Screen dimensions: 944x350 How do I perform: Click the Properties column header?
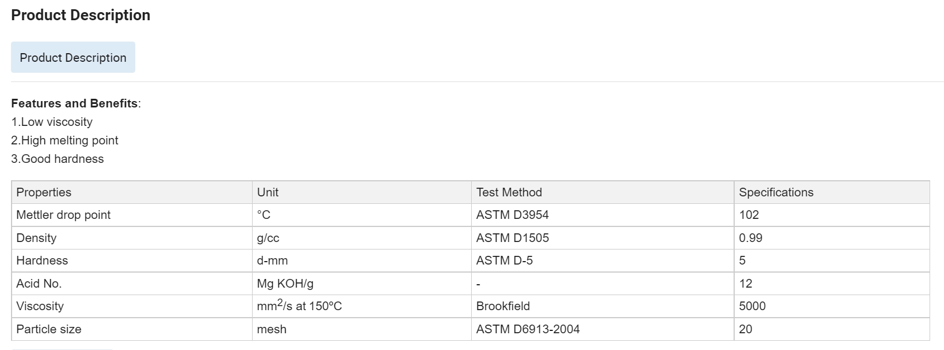(44, 192)
